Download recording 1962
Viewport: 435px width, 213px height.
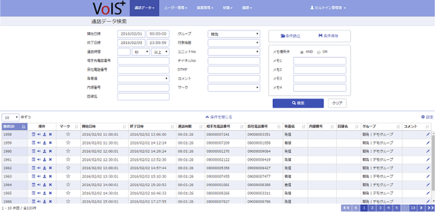tap(45, 168)
